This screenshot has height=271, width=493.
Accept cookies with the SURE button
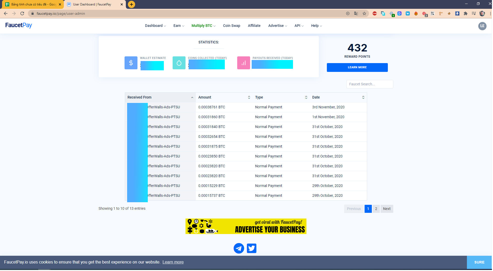479,262
